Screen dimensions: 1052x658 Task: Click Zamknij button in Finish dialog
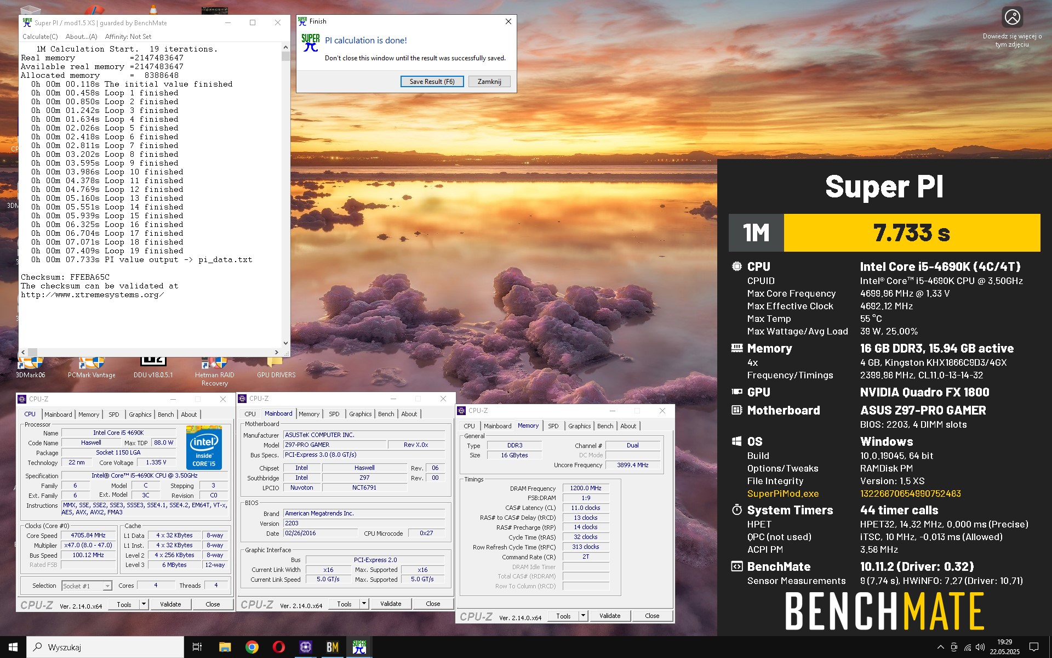coord(489,82)
